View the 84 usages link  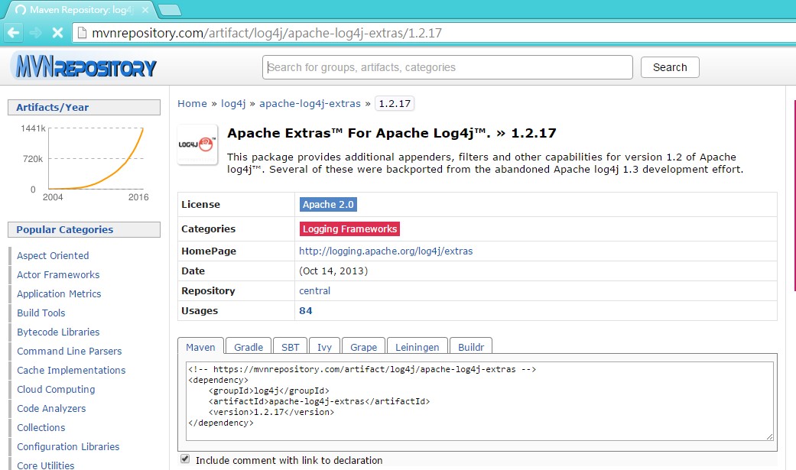[x=305, y=310]
